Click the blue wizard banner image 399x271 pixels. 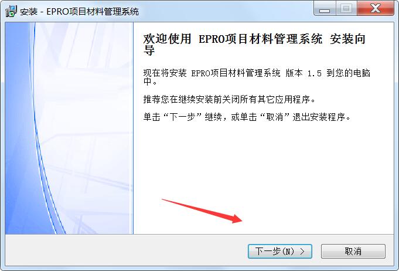[x=69, y=128]
